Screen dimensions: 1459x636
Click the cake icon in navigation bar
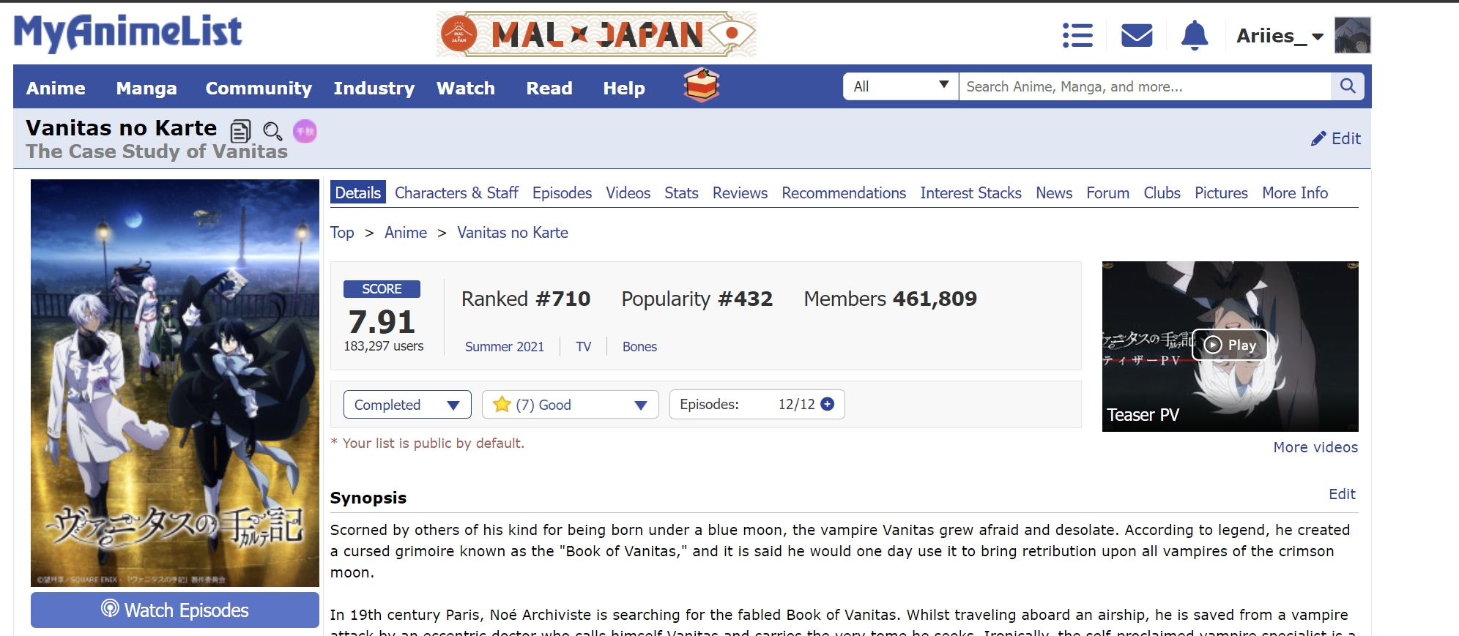(x=702, y=86)
